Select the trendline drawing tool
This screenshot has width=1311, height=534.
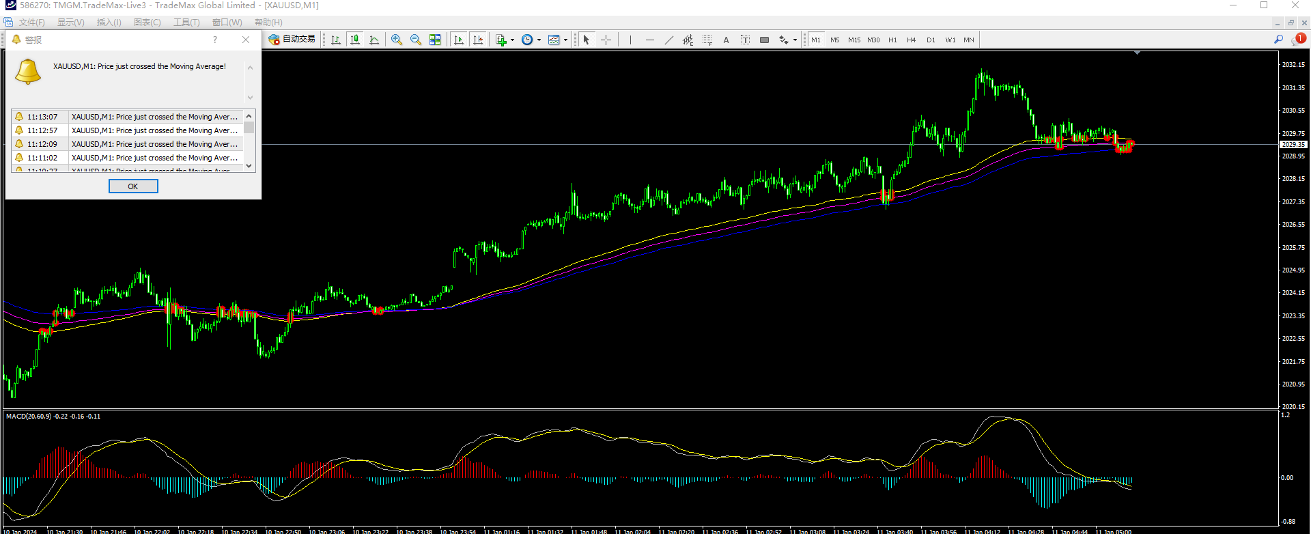click(668, 40)
